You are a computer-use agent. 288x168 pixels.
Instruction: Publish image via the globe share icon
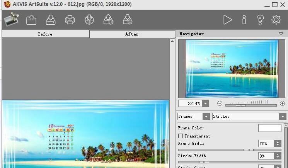click(x=89, y=20)
